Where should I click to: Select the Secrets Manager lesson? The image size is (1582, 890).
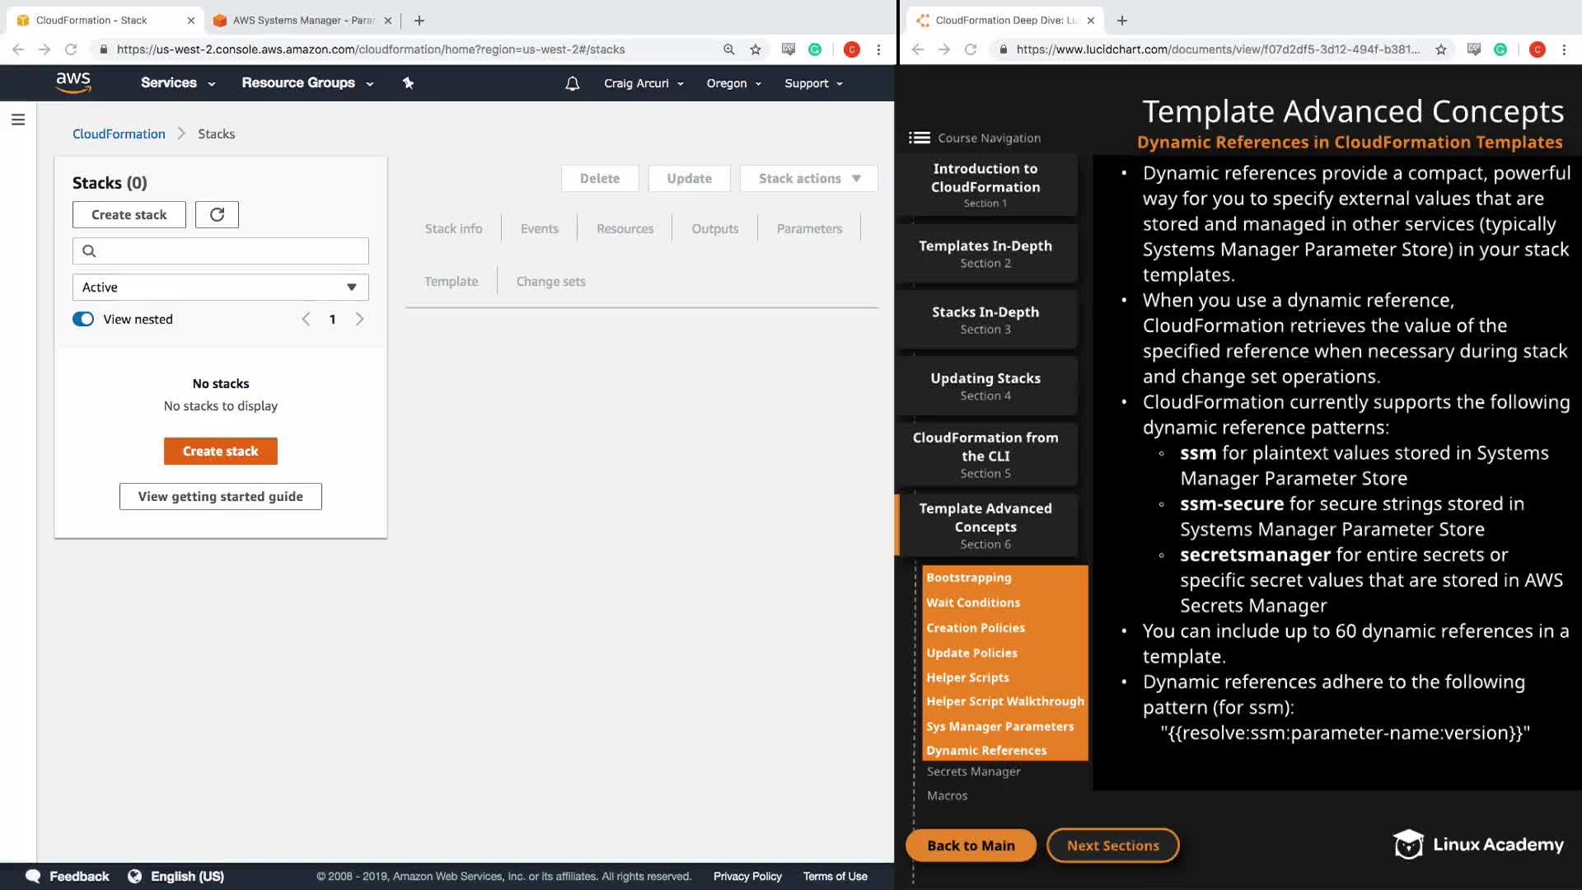[x=973, y=771]
